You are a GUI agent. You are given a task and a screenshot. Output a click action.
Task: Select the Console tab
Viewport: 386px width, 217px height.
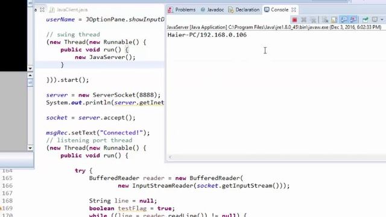[x=279, y=10]
